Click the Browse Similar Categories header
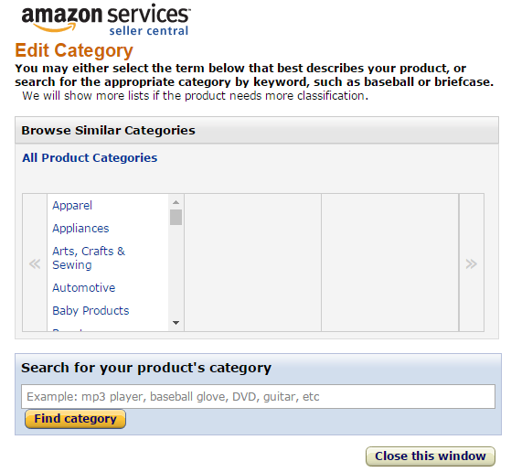This screenshot has height=472, width=511. [x=108, y=131]
